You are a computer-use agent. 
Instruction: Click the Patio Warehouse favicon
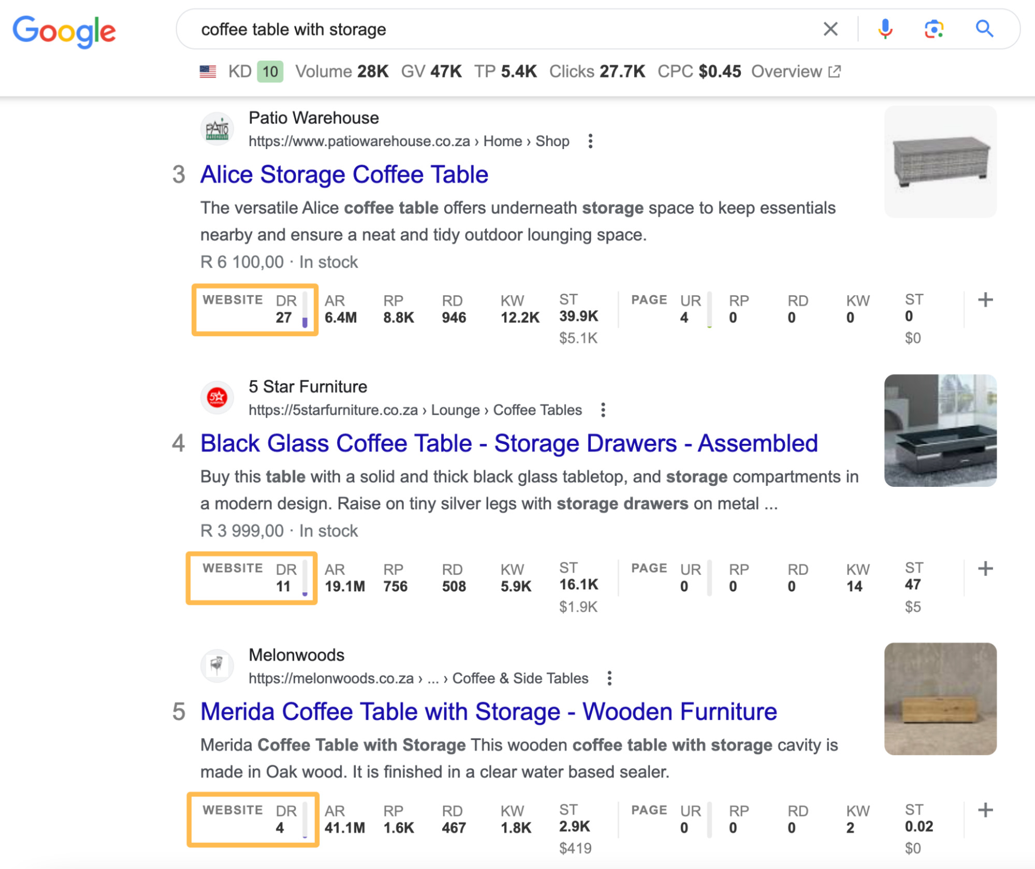[x=218, y=129]
